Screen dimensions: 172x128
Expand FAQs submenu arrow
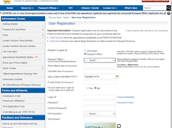tap(43, 35)
